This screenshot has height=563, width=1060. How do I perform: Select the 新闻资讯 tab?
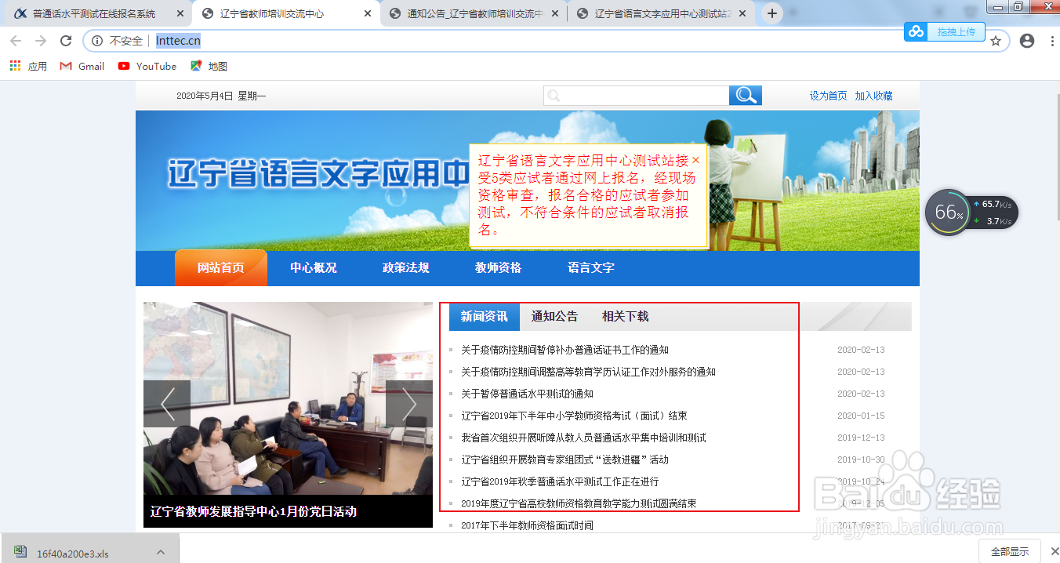485,317
